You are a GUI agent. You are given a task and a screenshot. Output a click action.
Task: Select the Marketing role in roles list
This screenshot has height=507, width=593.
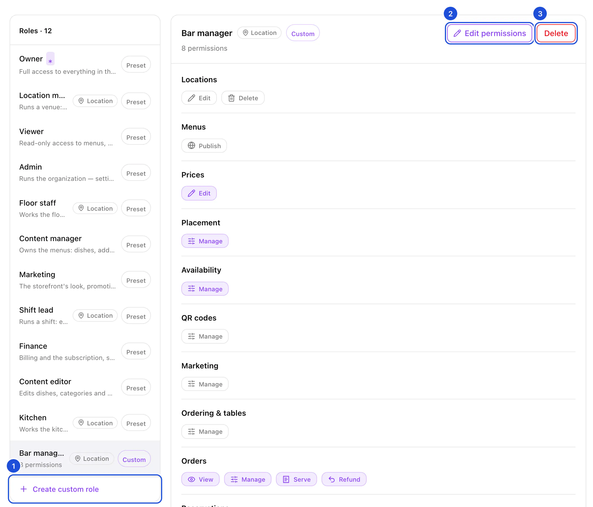point(85,280)
